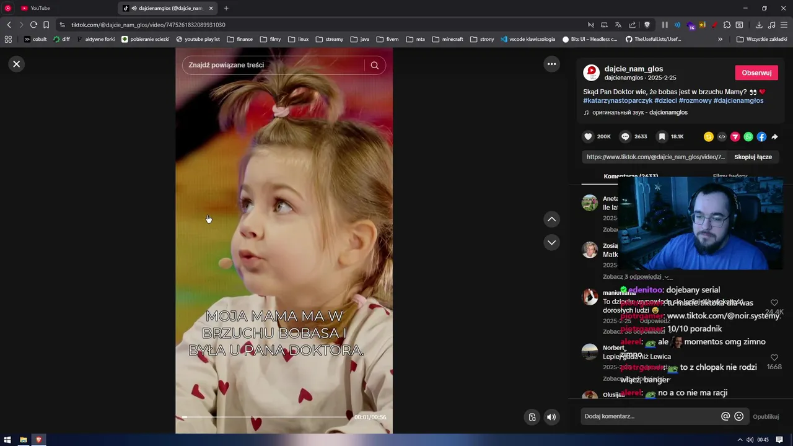
Task: Save video with the bookmark icon
Action: point(662,136)
